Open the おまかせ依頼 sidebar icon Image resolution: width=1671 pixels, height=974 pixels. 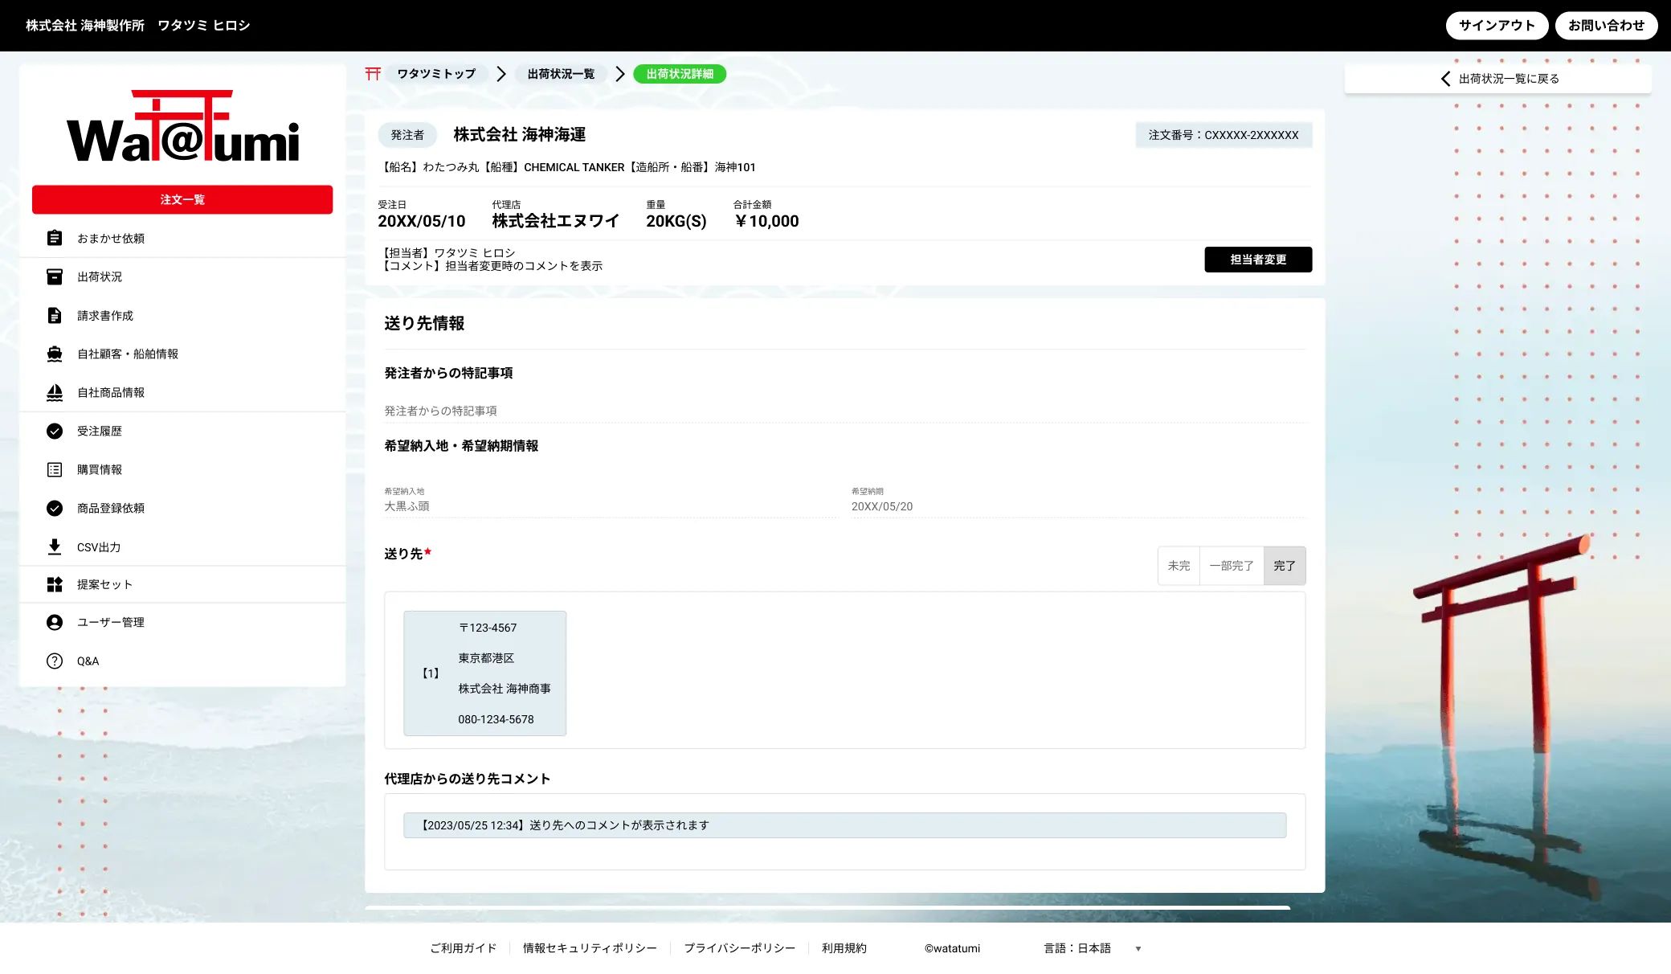54,238
